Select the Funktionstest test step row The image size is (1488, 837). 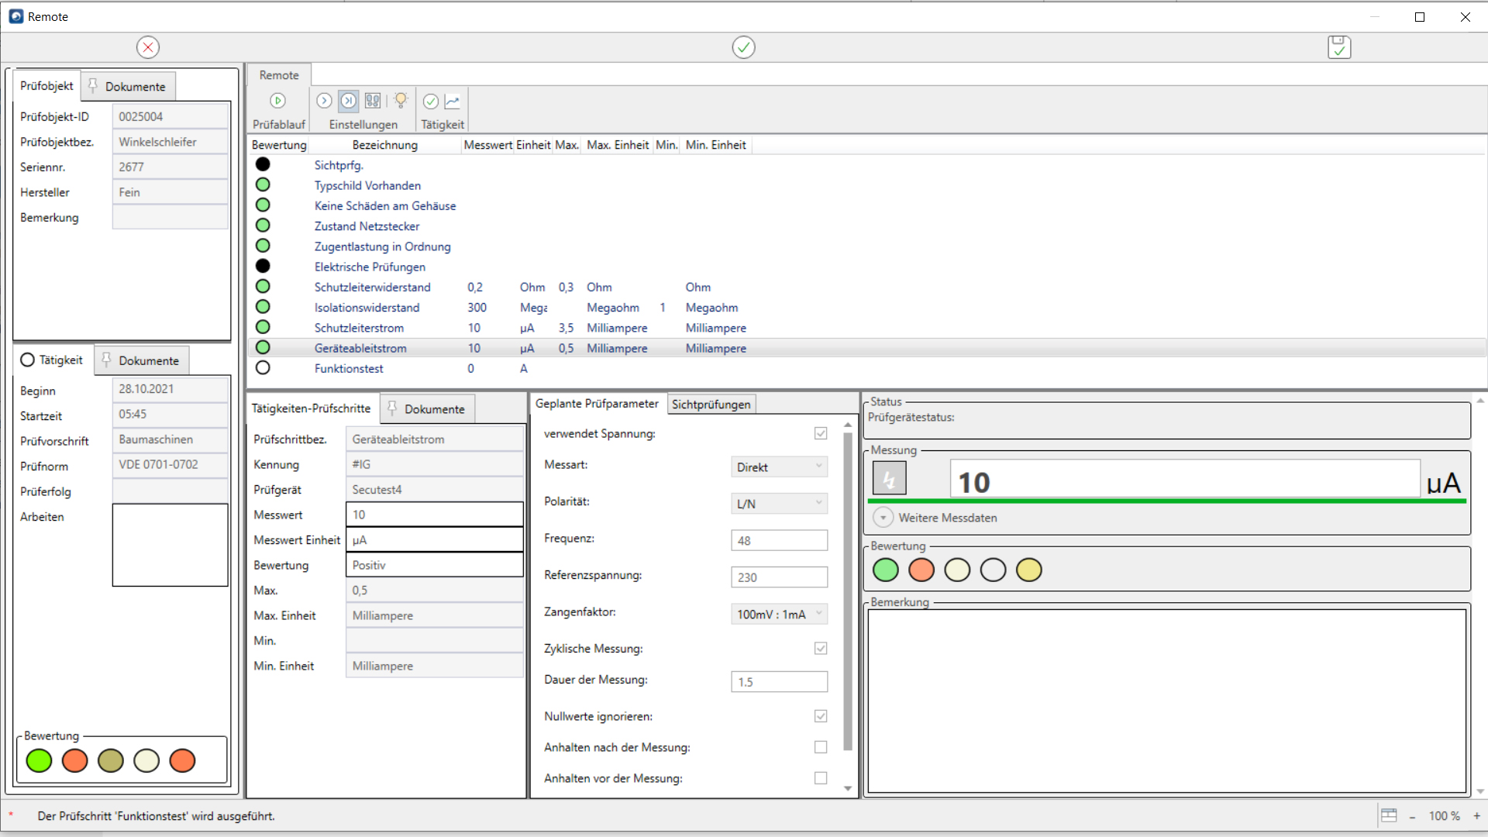pos(349,369)
